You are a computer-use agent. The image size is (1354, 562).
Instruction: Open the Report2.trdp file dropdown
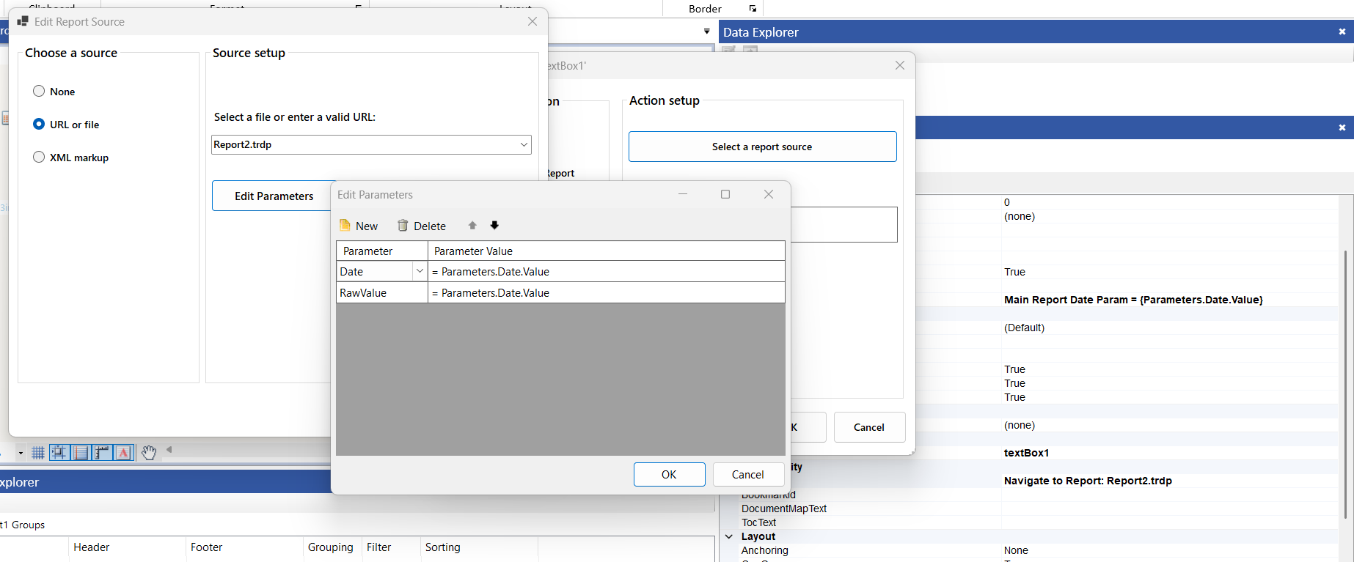(x=524, y=145)
